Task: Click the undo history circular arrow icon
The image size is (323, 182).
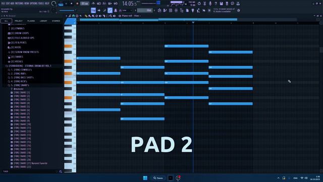Action: (x=199, y=4)
